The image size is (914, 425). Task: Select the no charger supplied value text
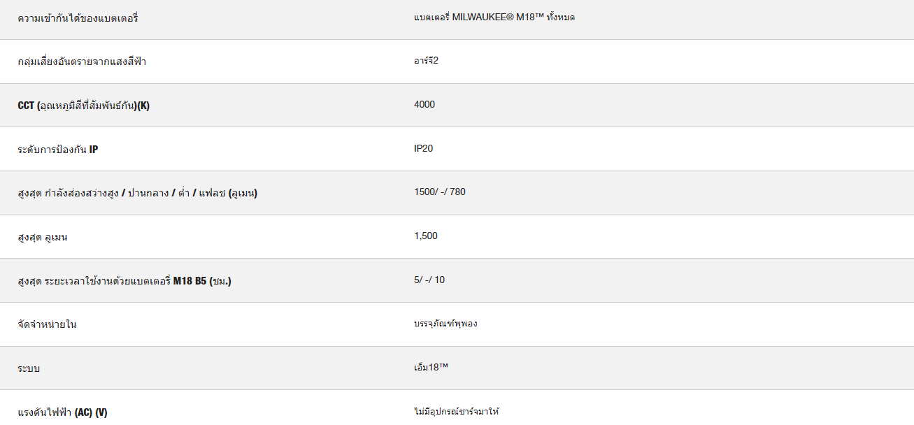tap(457, 411)
